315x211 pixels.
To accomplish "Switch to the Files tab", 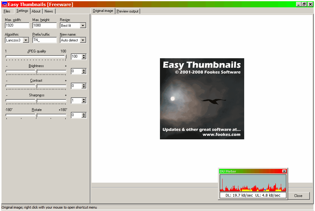I will point(7,11).
